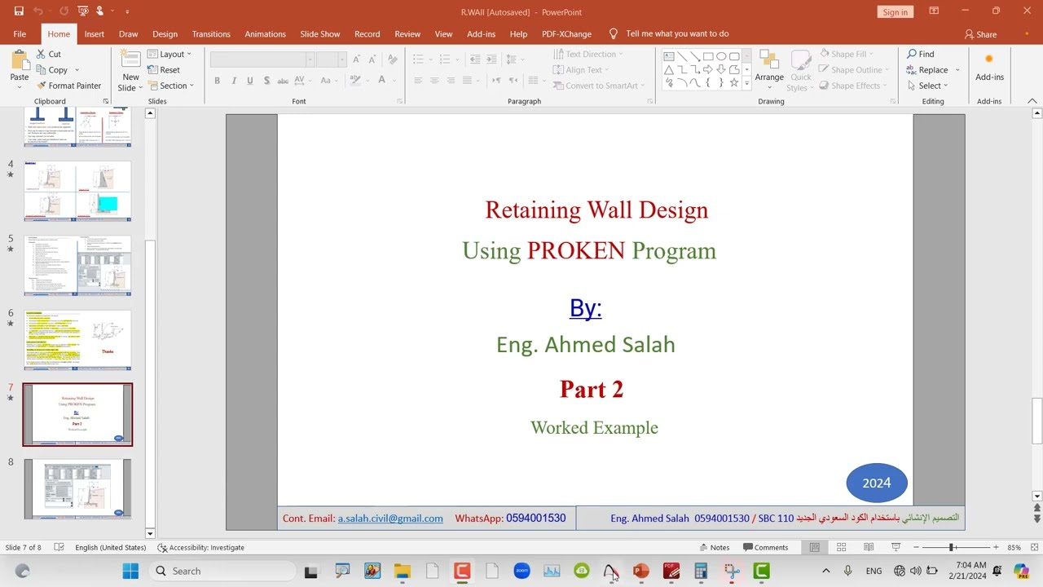This screenshot has height=587, width=1043.
Task: Open the Align Text dropdown
Action: coord(581,70)
